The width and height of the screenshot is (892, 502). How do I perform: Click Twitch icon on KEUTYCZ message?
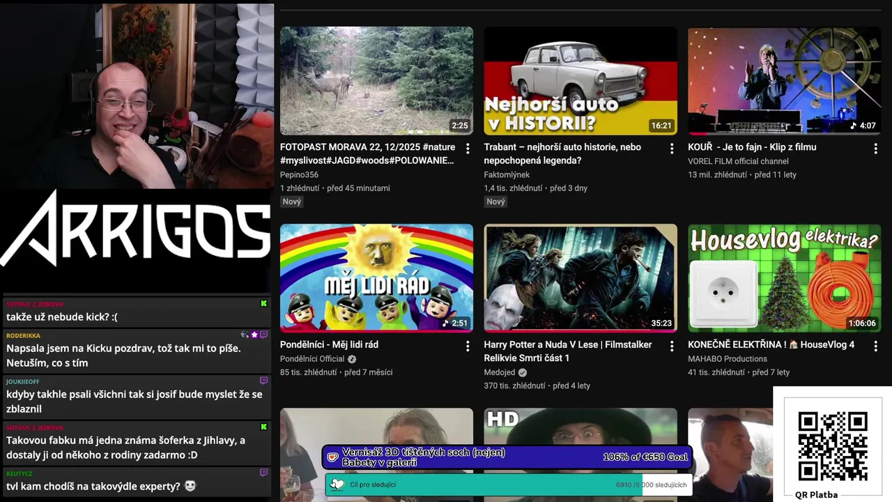(263, 473)
